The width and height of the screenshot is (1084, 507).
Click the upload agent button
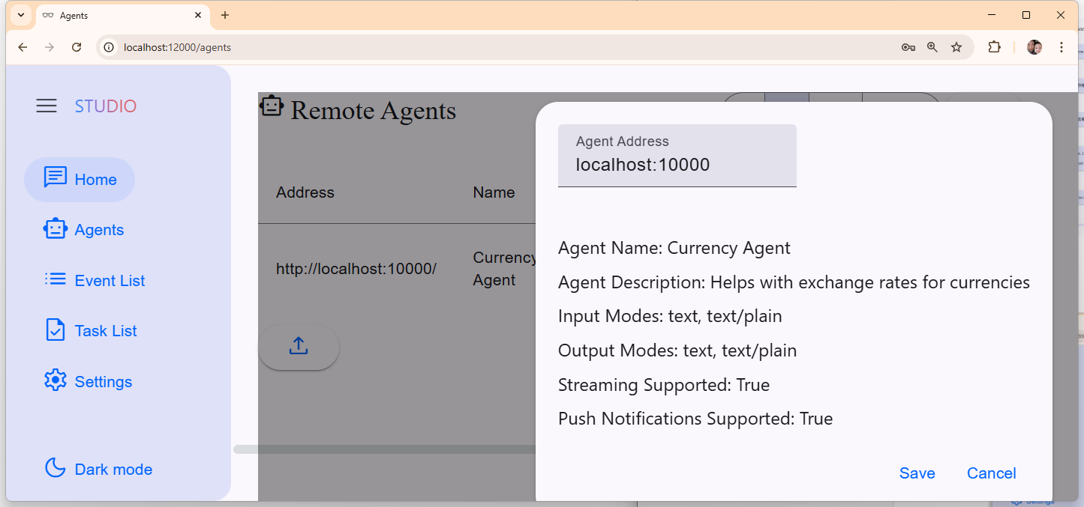pos(299,347)
